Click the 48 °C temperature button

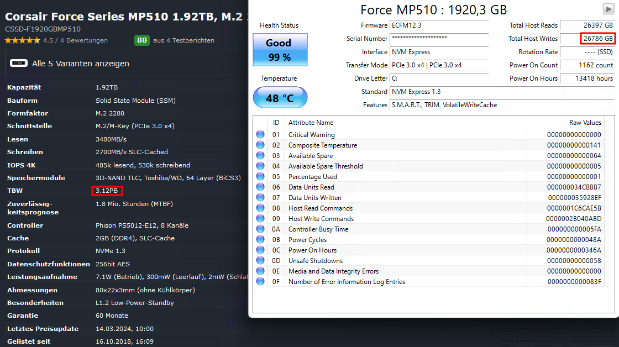pyautogui.click(x=280, y=98)
